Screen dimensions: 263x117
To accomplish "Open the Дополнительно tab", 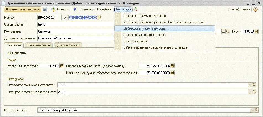I will [x=68, y=45].
